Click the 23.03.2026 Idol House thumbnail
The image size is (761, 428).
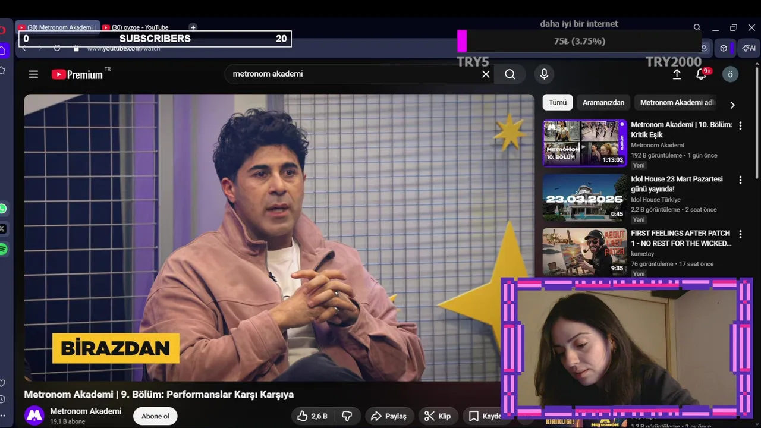584,197
